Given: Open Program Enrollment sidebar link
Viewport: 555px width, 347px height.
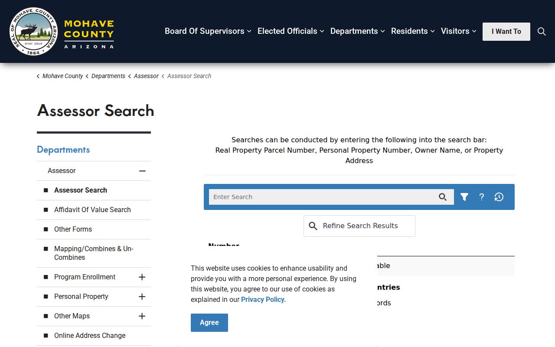Looking at the screenshot, I should 85,277.
